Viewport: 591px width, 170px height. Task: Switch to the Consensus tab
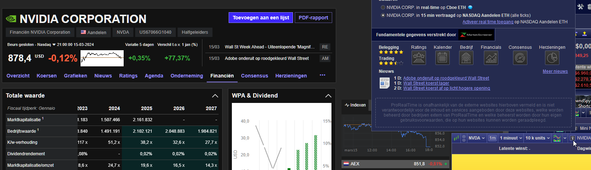point(255,76)
